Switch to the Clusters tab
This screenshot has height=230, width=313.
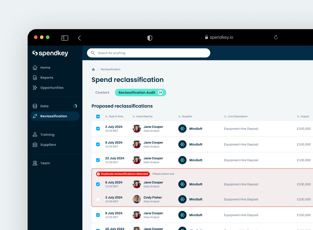[x=102, y=93]
